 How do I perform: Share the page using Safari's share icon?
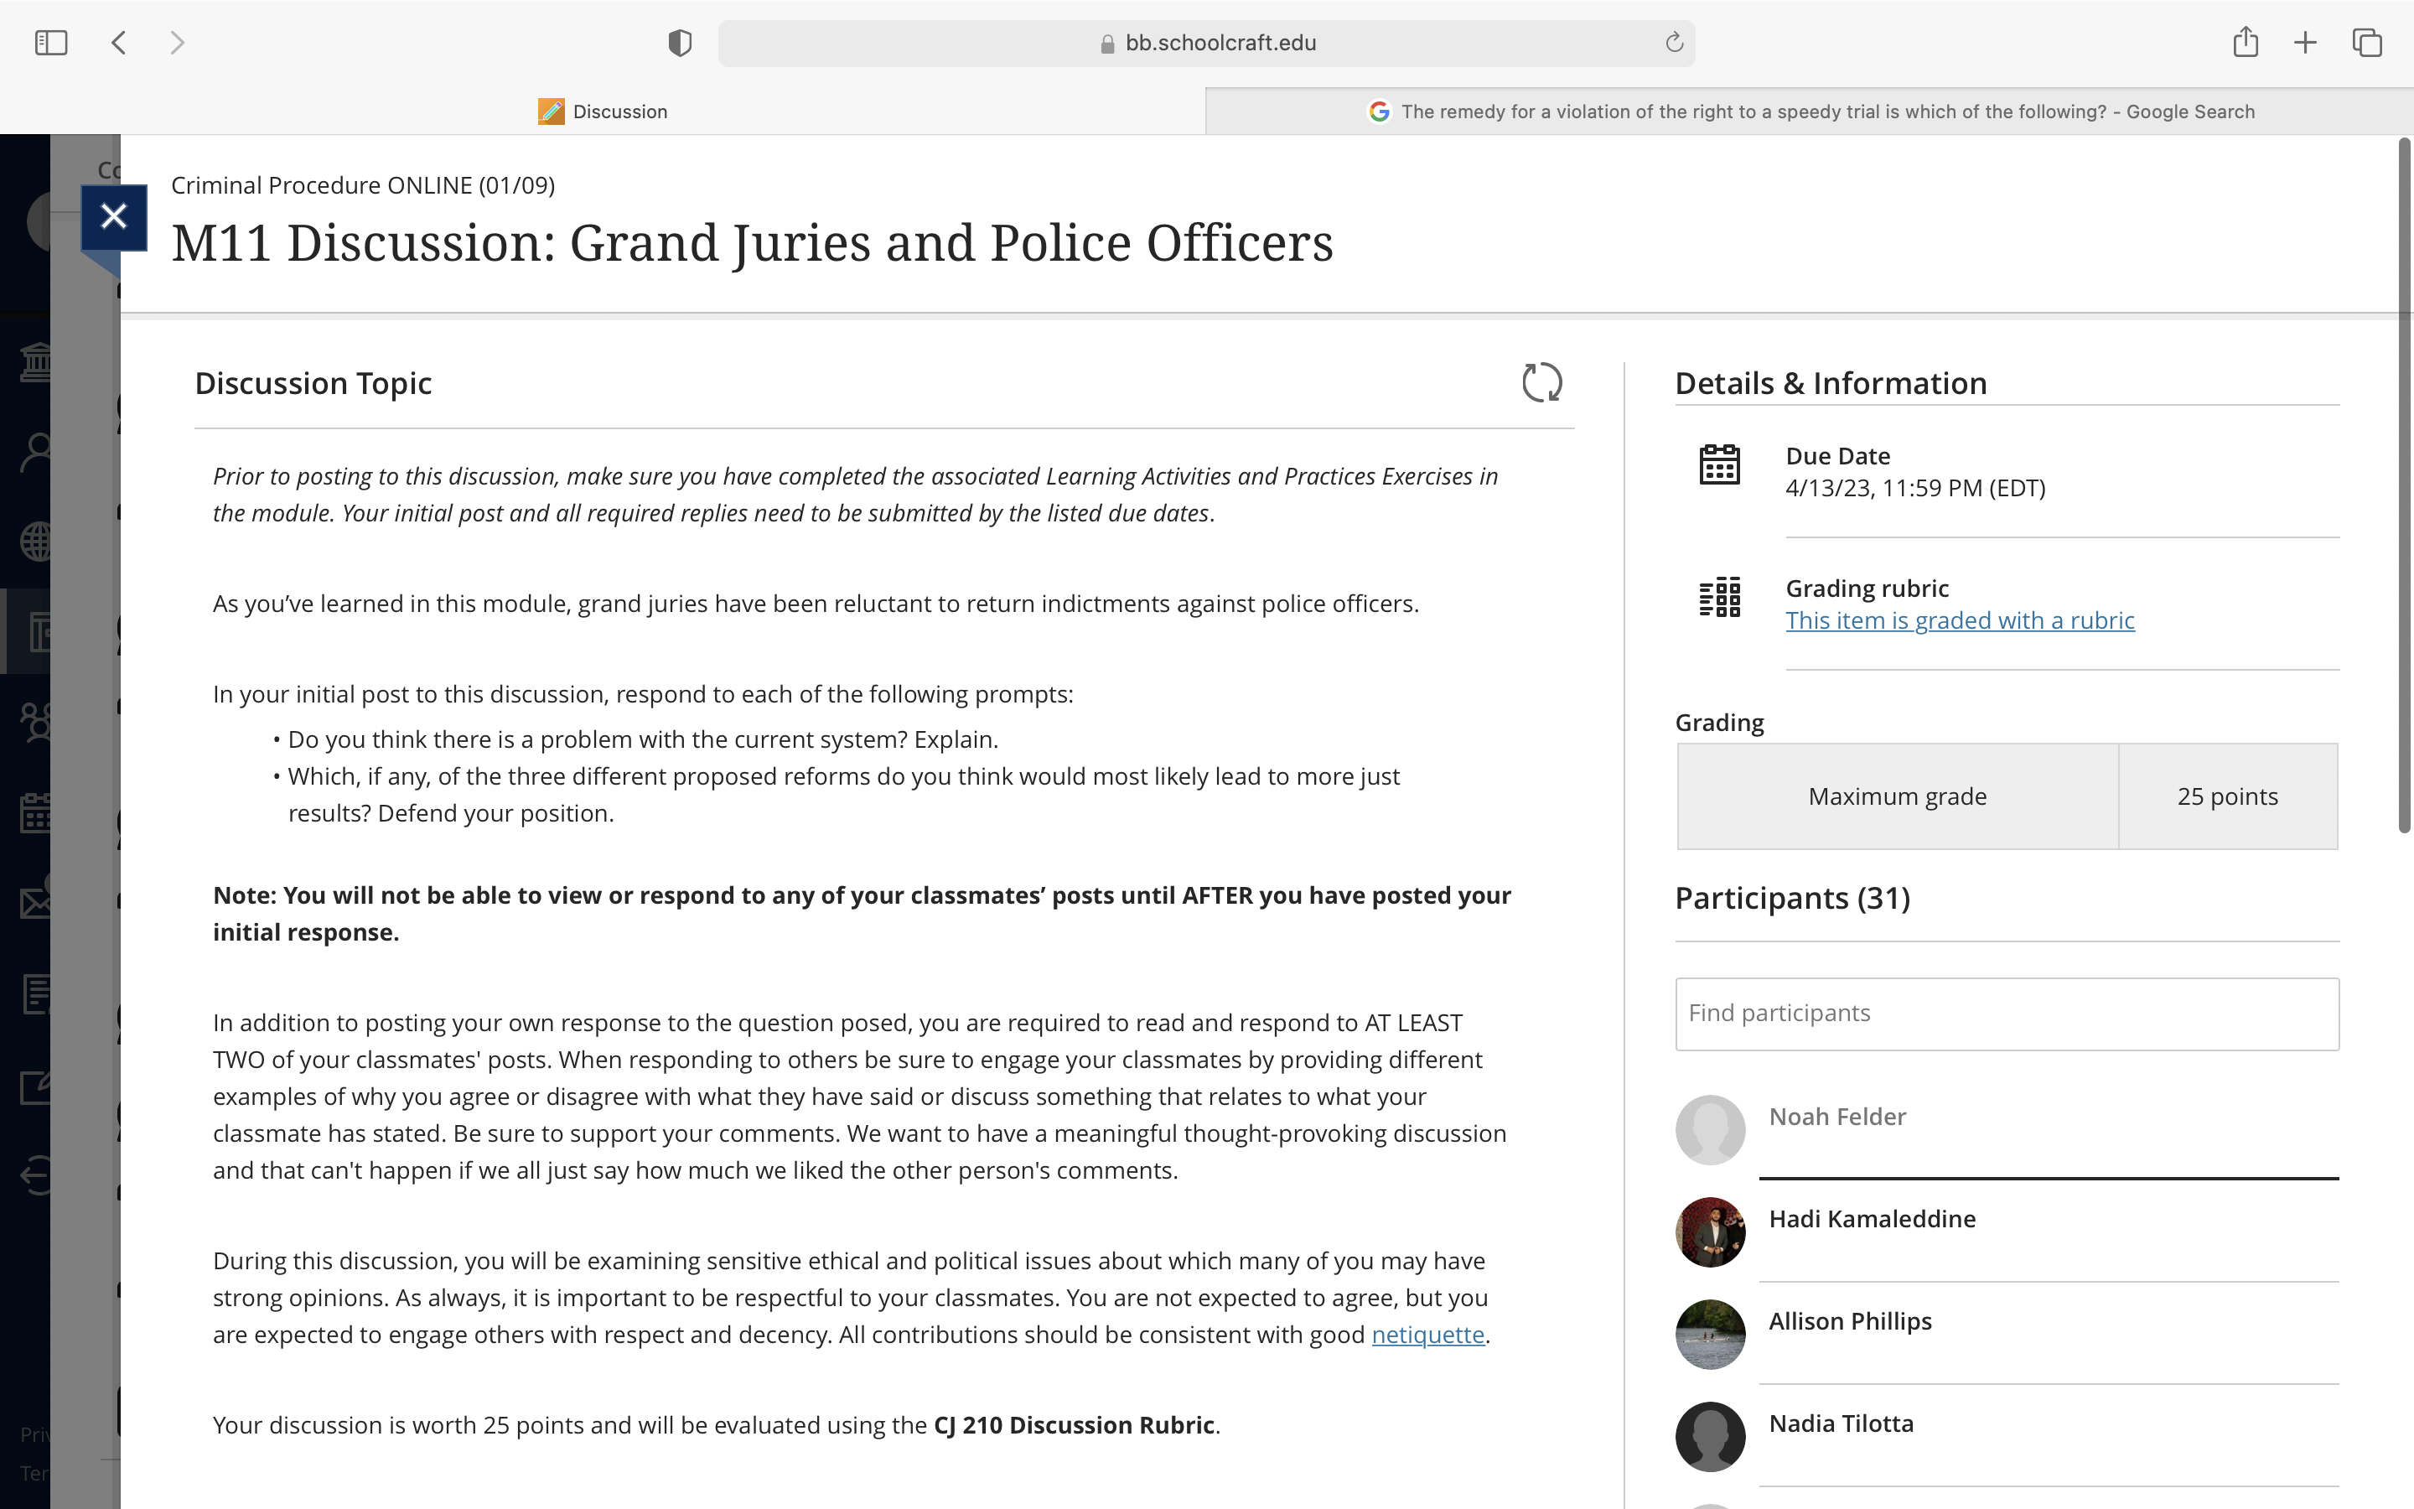(2246, 42)
